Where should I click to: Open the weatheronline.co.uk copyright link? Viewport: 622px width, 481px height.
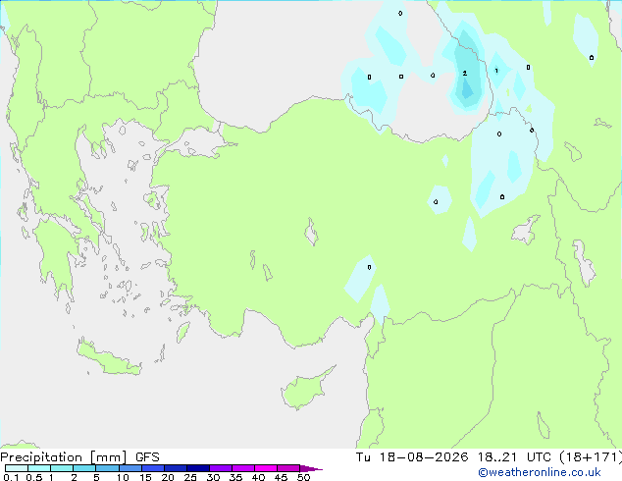click(x=540, y=472)
